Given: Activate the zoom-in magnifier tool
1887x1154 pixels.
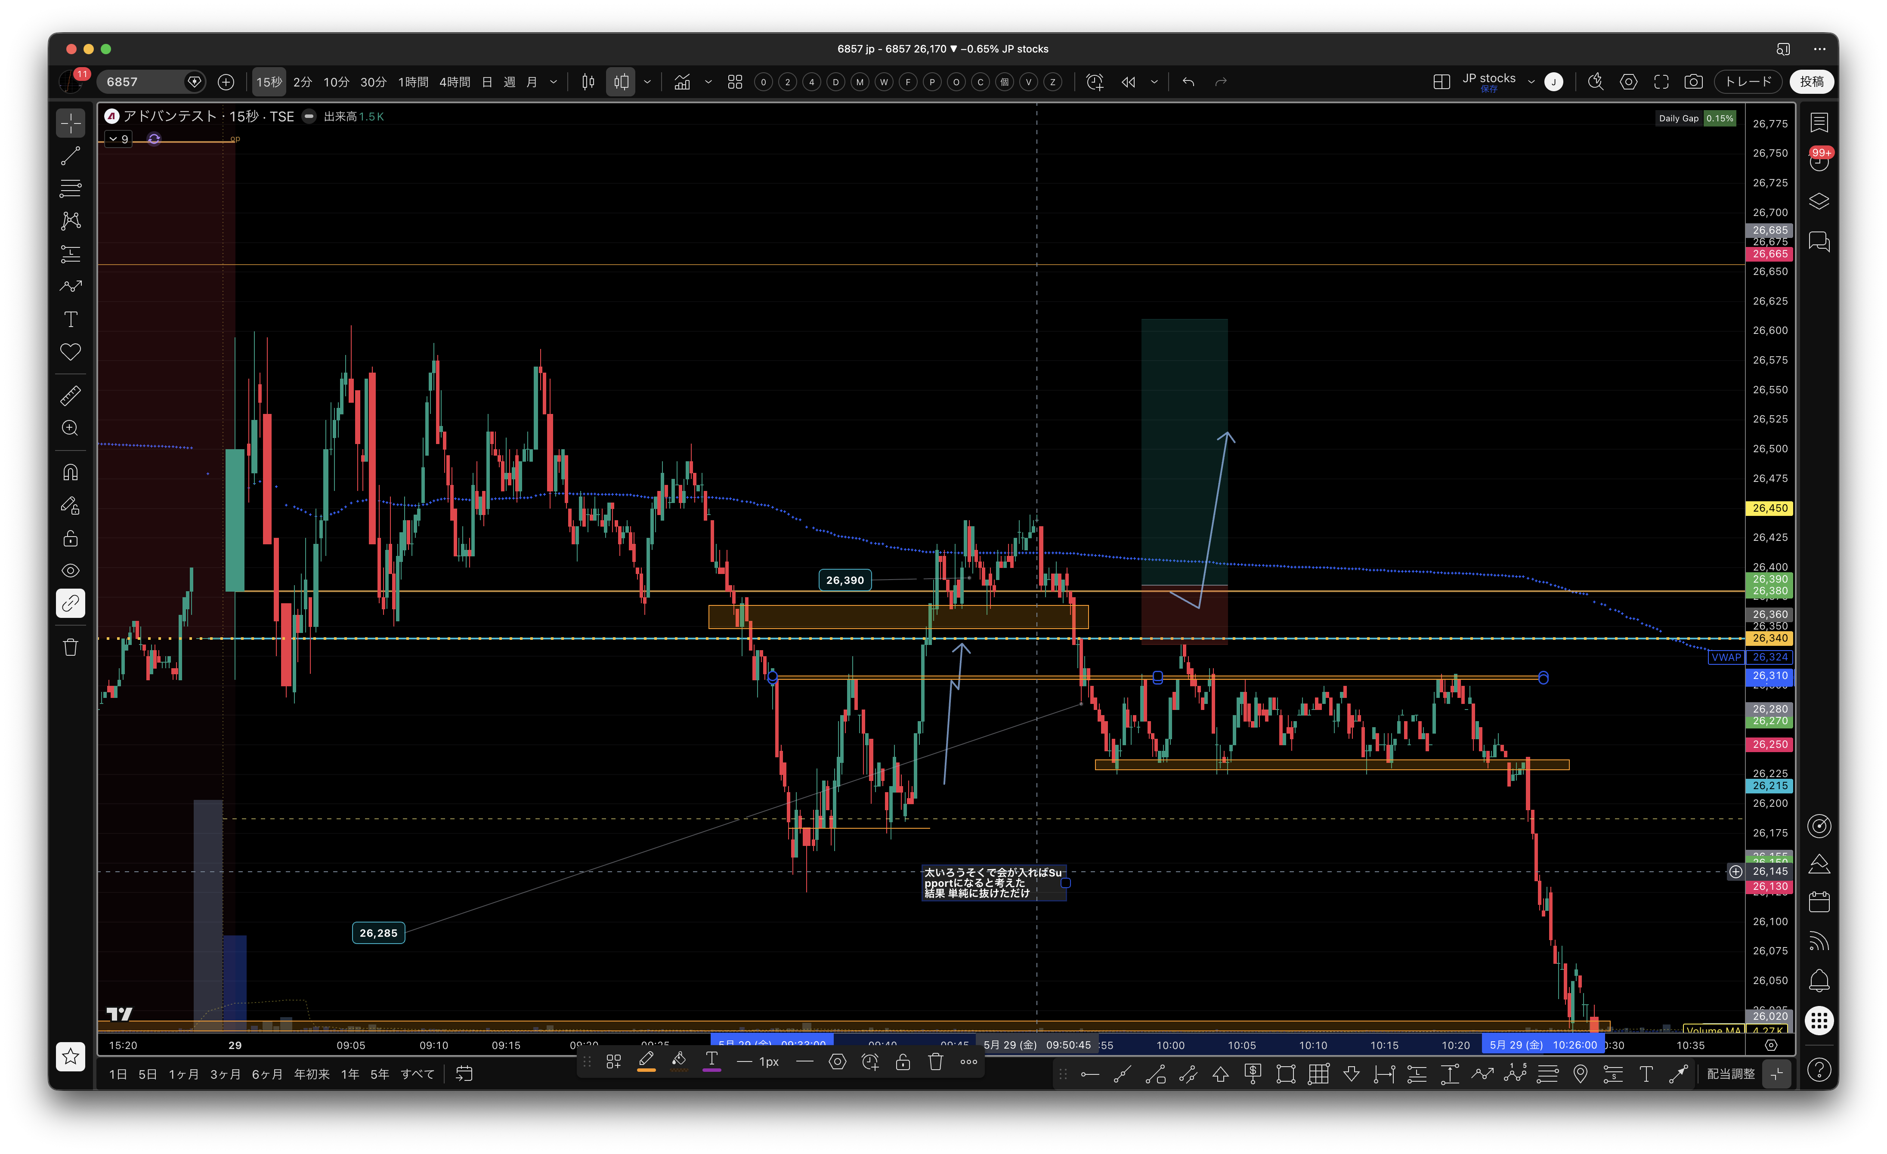Looking at the screenshot, I should (71, 429).
